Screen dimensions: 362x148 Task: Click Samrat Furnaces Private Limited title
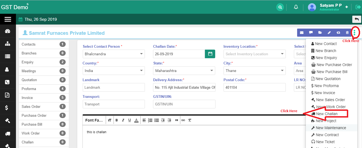(x=67, y=33)
